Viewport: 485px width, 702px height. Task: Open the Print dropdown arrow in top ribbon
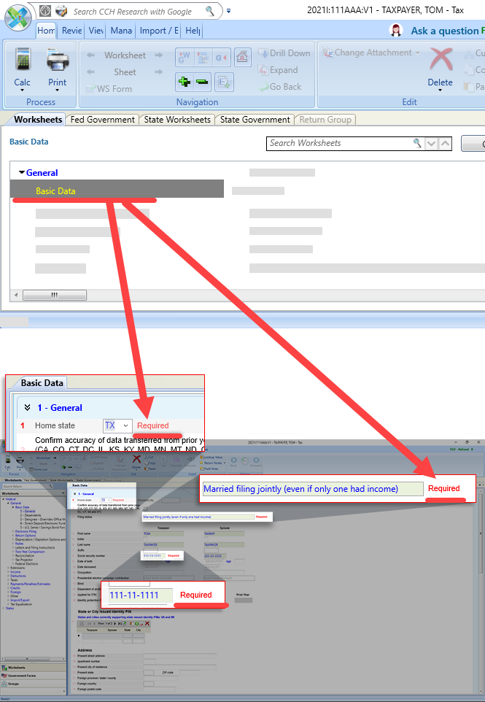[58, 90]
